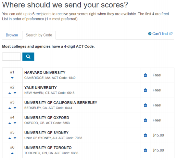Click the magnifier search button
The width and height of the screenshot is (177, 160).
28,57
